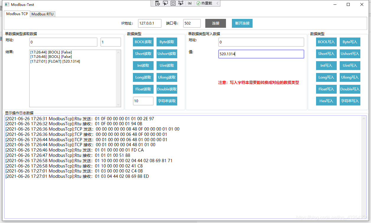Click the track focused element icon
The image size is (371, 223).
tap(180, 3)
